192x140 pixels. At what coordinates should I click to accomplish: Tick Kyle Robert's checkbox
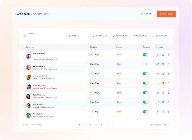pos(23,106)
